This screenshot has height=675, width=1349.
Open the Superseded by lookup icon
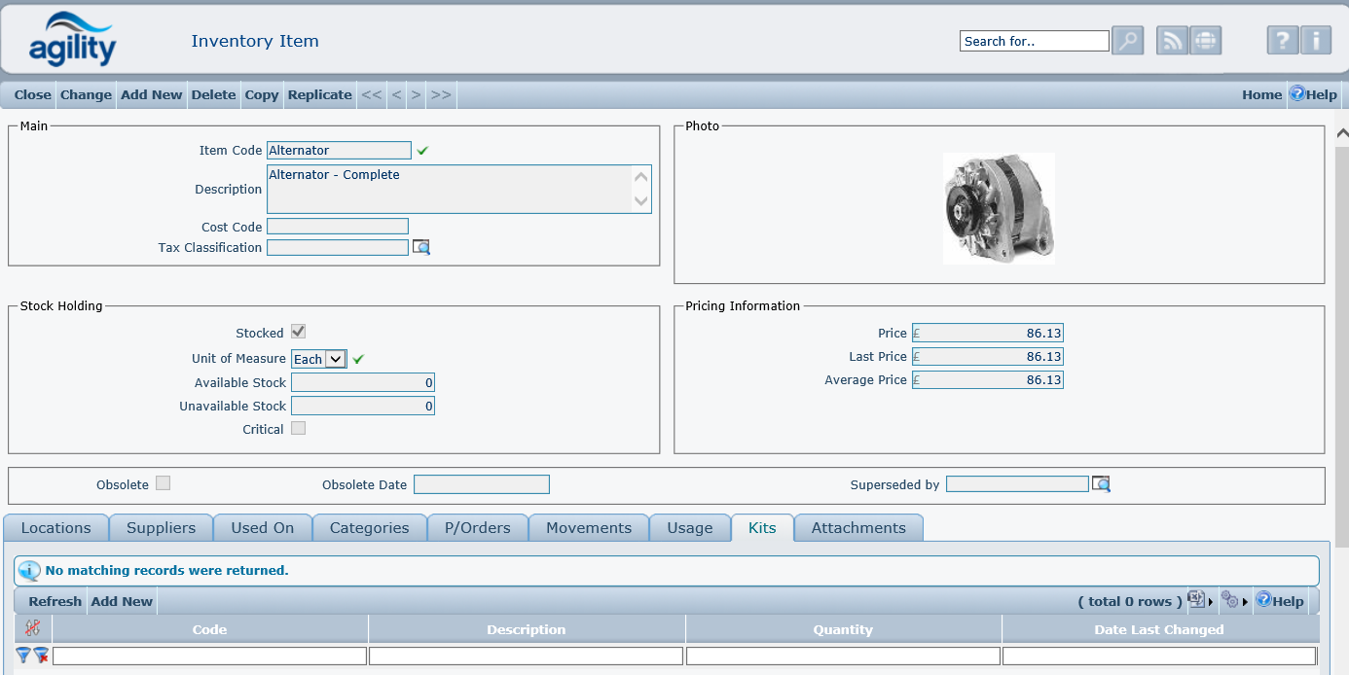1101,484
